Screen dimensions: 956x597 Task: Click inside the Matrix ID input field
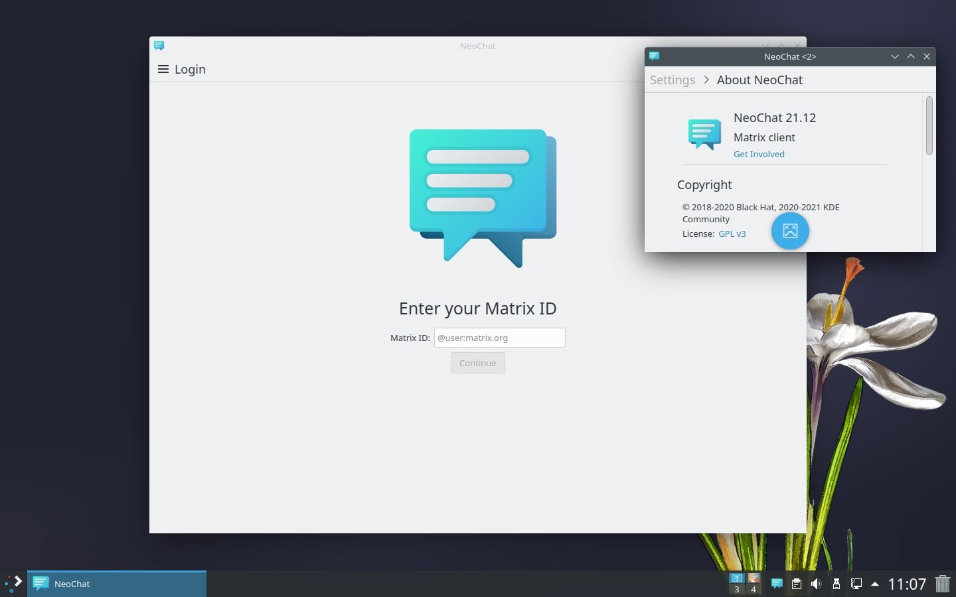[499, 338]
